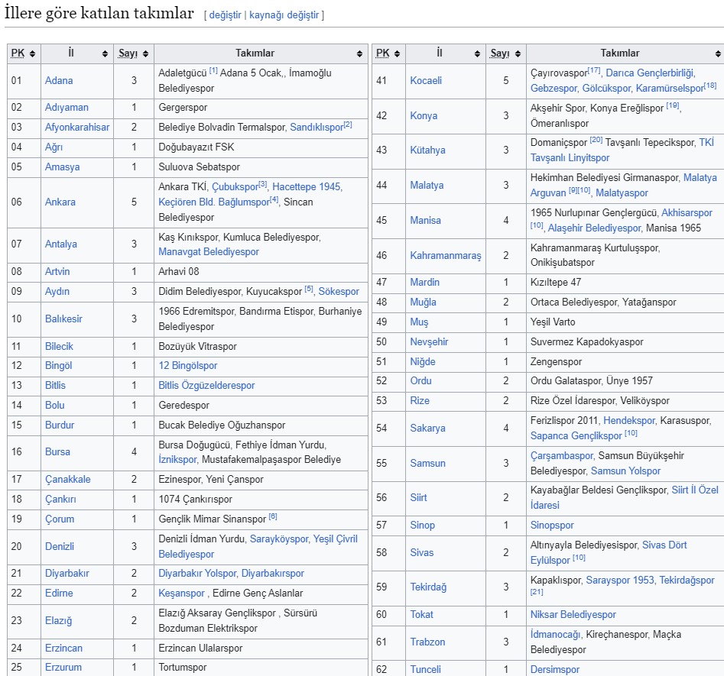The width and height of the screenshot is (724, 676).
Task: Open the Adıyaman province link
Action: tap(67, 108)
